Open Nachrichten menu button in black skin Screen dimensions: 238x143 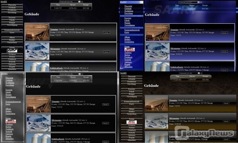click(x=12, y=42)
